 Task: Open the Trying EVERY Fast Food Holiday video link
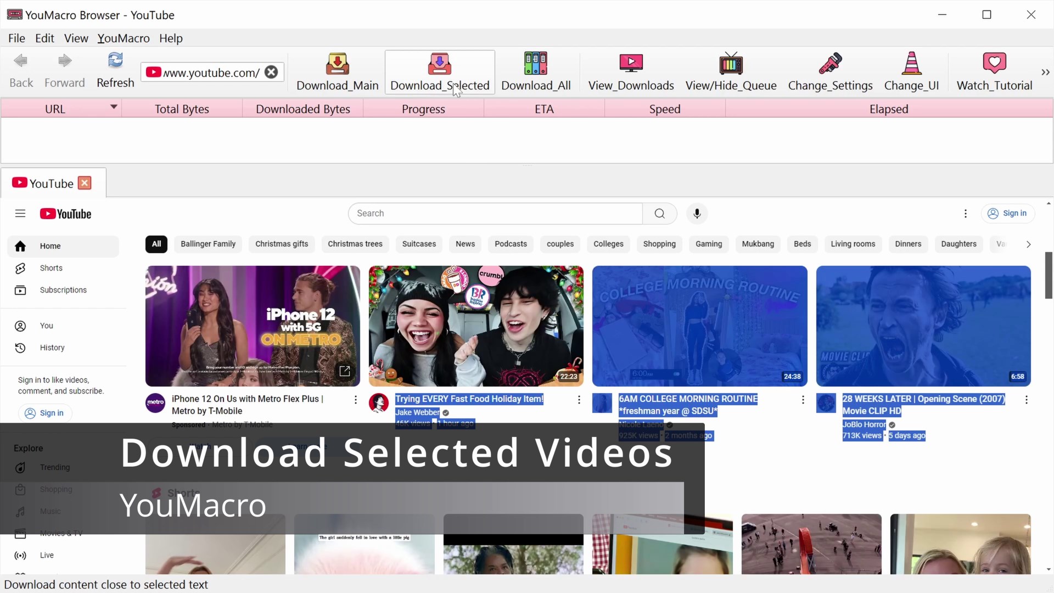click(469, 399)
